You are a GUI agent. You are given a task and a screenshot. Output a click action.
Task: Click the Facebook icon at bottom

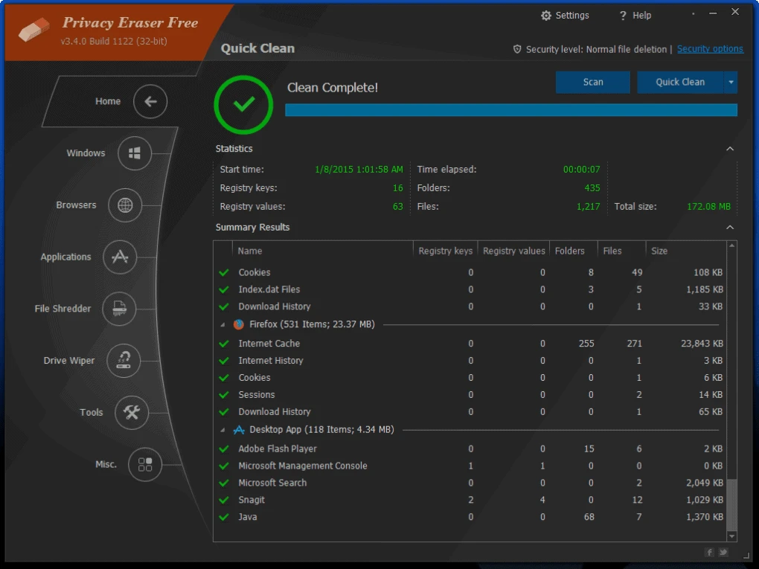(709, 552)
